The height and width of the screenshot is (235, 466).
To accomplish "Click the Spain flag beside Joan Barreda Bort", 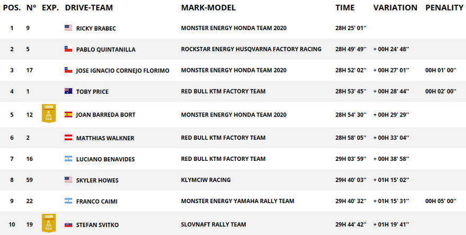I will pos(68,115).
